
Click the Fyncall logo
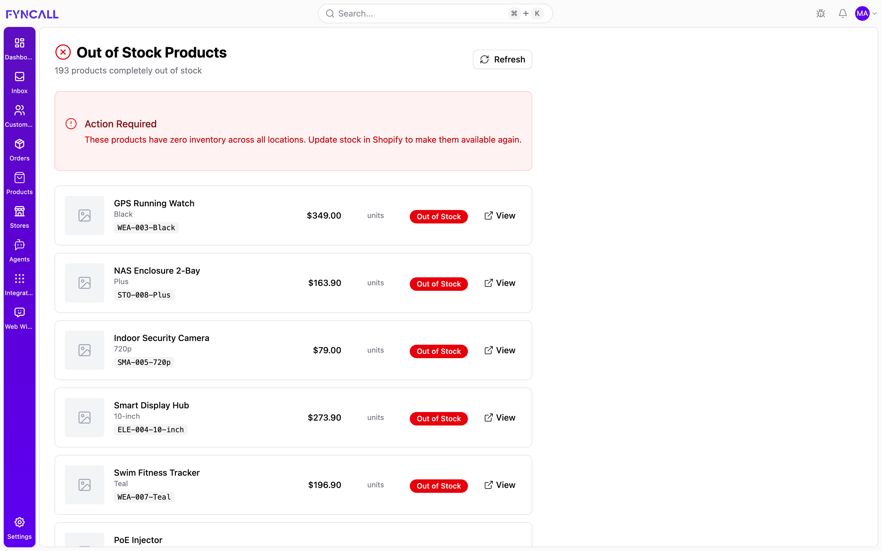coord(32,14)
